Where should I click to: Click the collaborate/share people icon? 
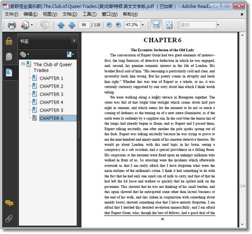point(25,25)
